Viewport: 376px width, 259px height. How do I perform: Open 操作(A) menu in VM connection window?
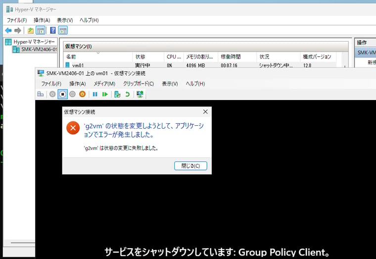click(x=78, y=84)
